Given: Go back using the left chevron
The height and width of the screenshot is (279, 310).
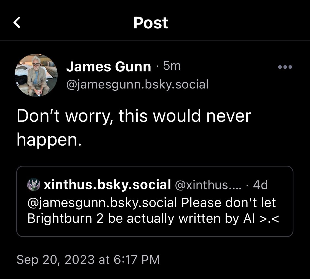Looking at the screenshot, I should click(x=17, y=22).
